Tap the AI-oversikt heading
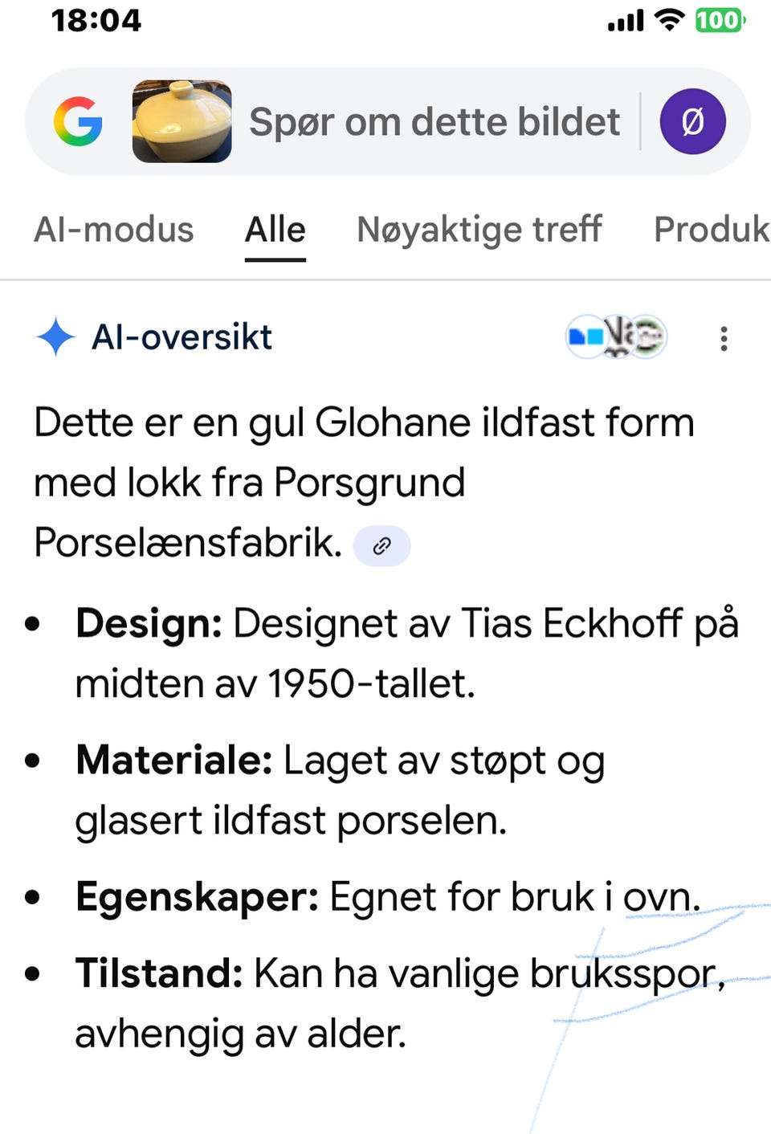771x1134 pixels. pyautogui.click(x=182, y=337)
